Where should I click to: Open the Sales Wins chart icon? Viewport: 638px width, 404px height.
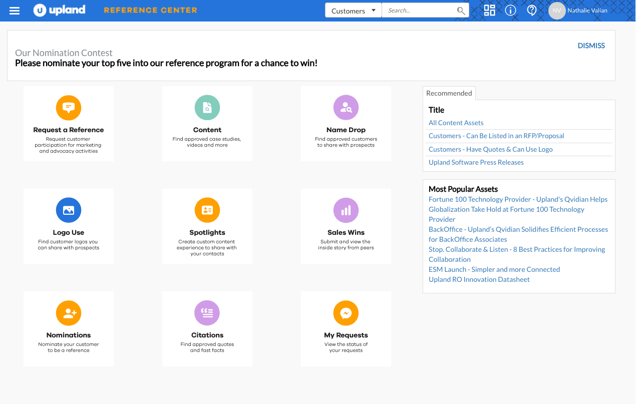click(x=346, y=210)
